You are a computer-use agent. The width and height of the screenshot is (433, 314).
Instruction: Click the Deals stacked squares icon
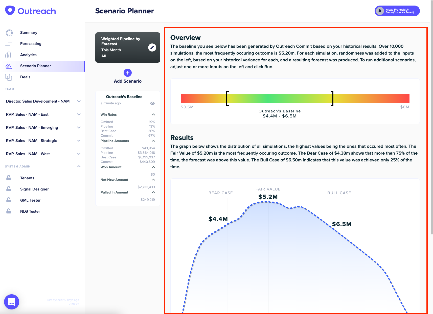click(x=9, y=77)
